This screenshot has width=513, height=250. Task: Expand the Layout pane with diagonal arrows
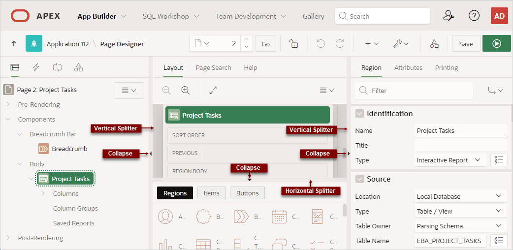pyautogui.click(x=213, y=91)
